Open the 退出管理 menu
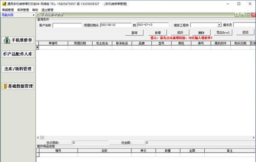 47,10
